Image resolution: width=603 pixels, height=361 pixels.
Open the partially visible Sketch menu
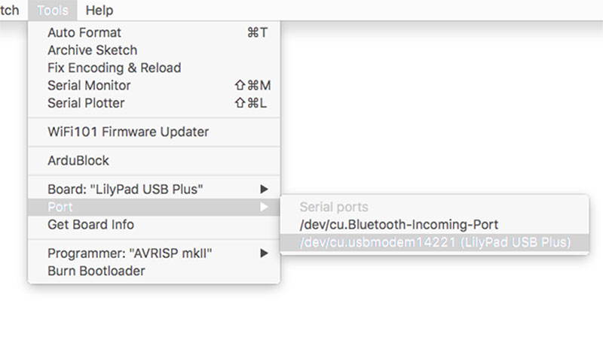click(x=9, y=11)
